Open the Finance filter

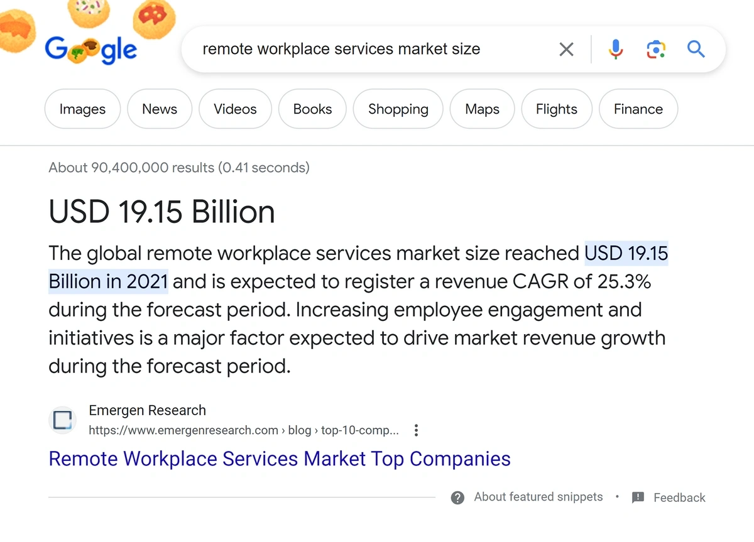(638, 109)
